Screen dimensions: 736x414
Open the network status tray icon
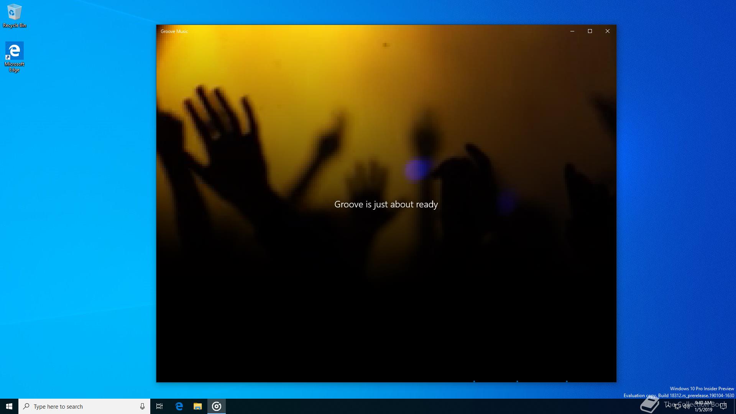coord(677,406)
